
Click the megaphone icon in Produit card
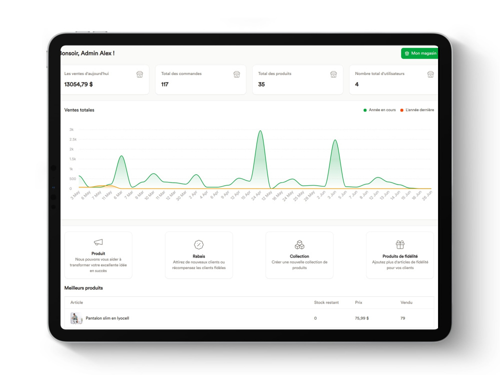tap(98, 242)
